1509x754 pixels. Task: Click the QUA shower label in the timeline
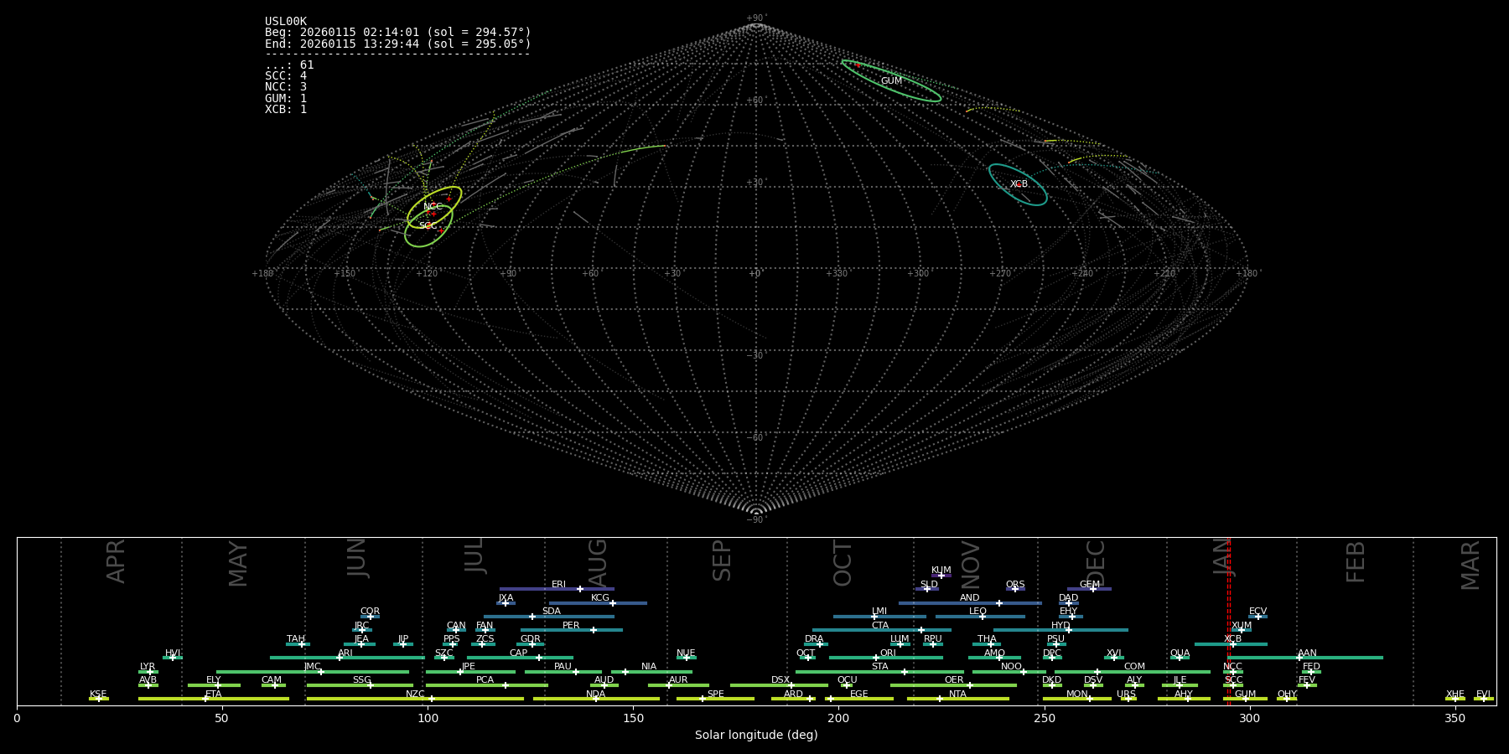click(1180, 653)
